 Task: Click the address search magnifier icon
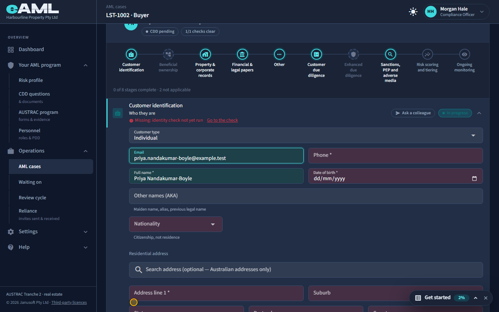pyautogui.click(x=138, y=269)
